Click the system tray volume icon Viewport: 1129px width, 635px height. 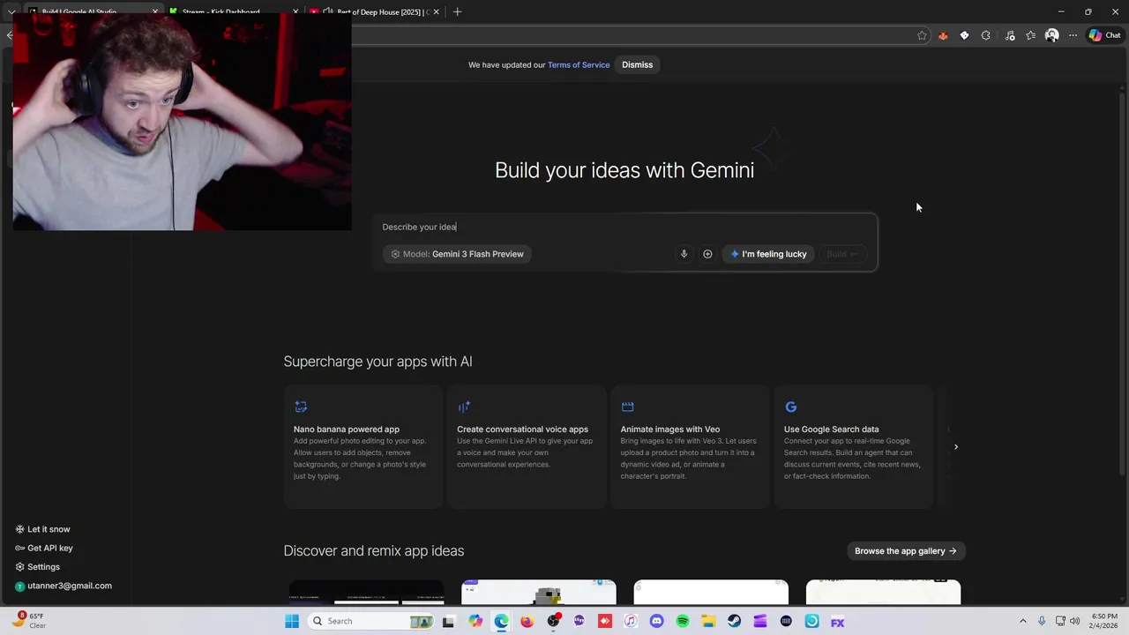coord(1075,621)
